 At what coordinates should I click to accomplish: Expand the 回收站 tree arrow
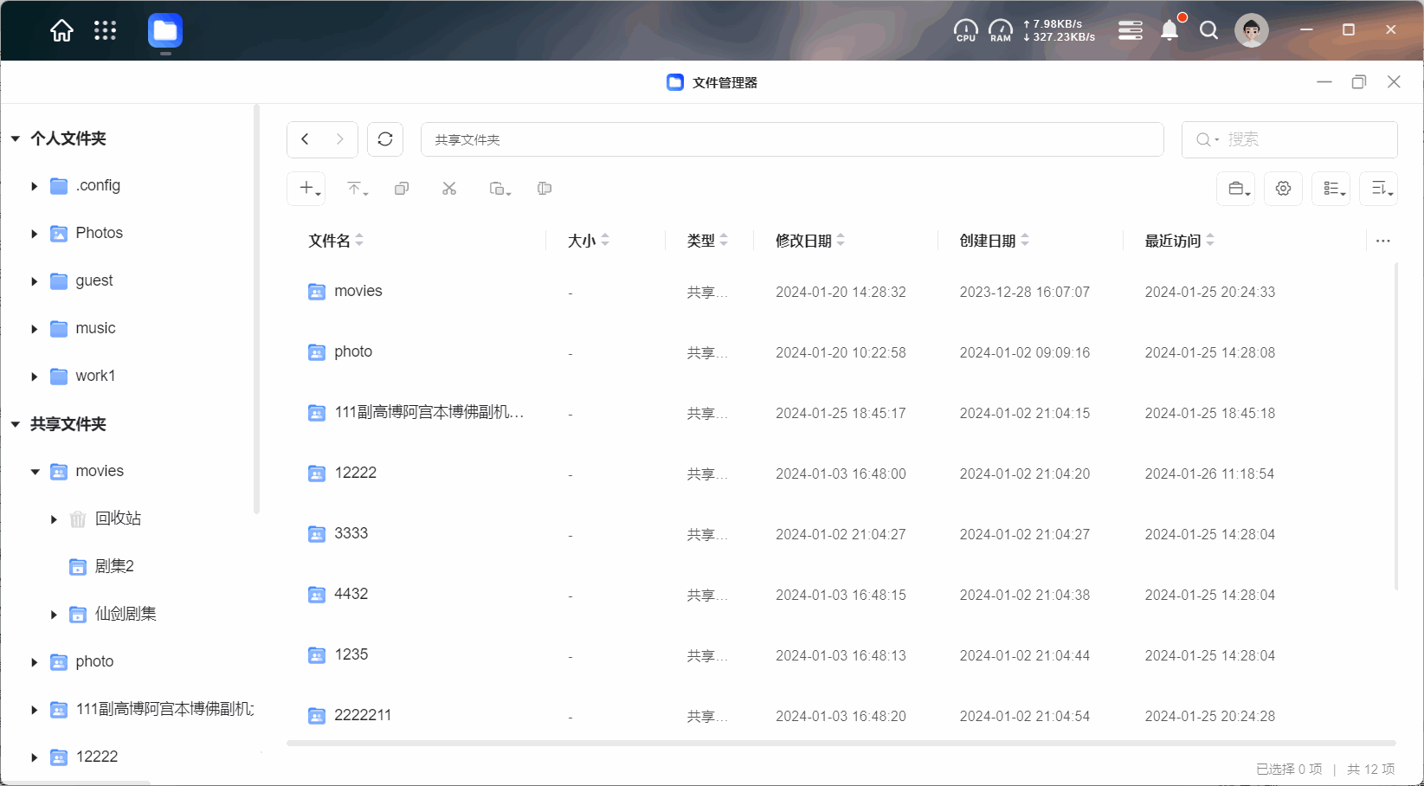coord(54,519)
